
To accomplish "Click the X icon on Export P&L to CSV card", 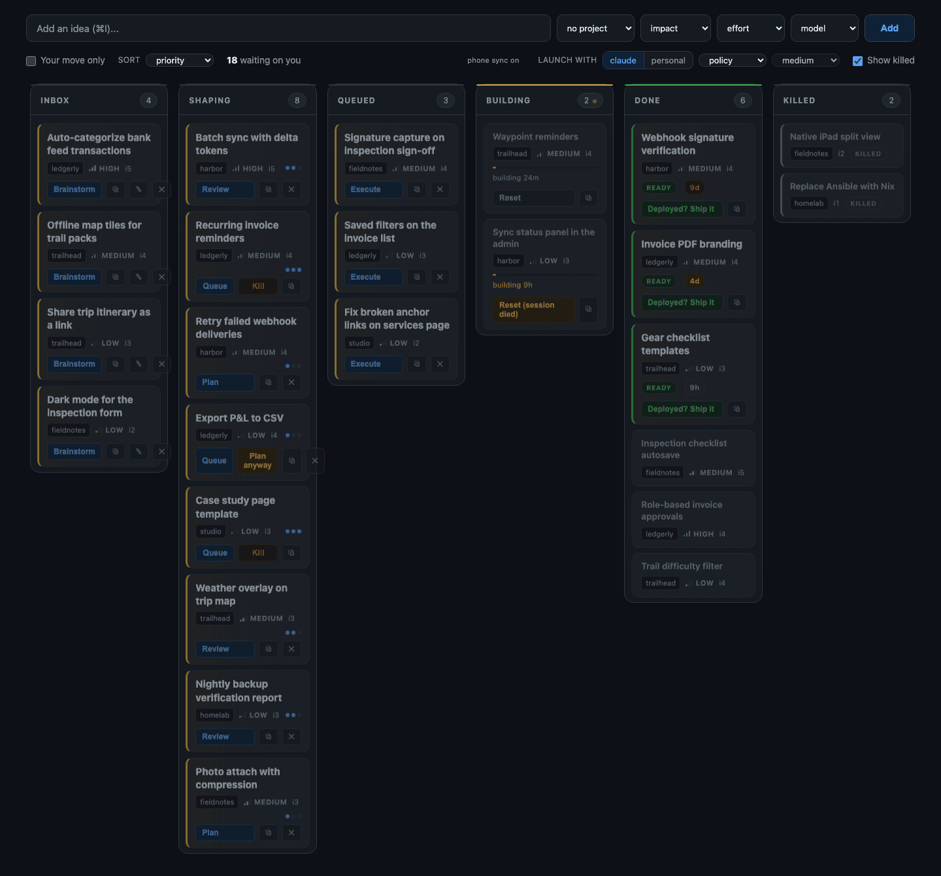I will pos(315,461).
